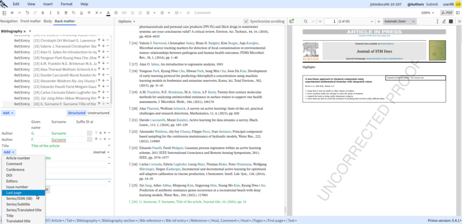Toggle right-side panel layout icon
This screenshot has height=224, width=462.
click(x=457, y=13)
